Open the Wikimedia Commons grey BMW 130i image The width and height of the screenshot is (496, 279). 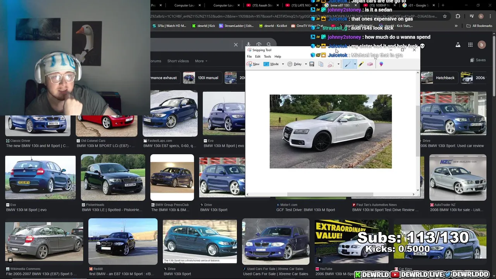click(44, 241)
